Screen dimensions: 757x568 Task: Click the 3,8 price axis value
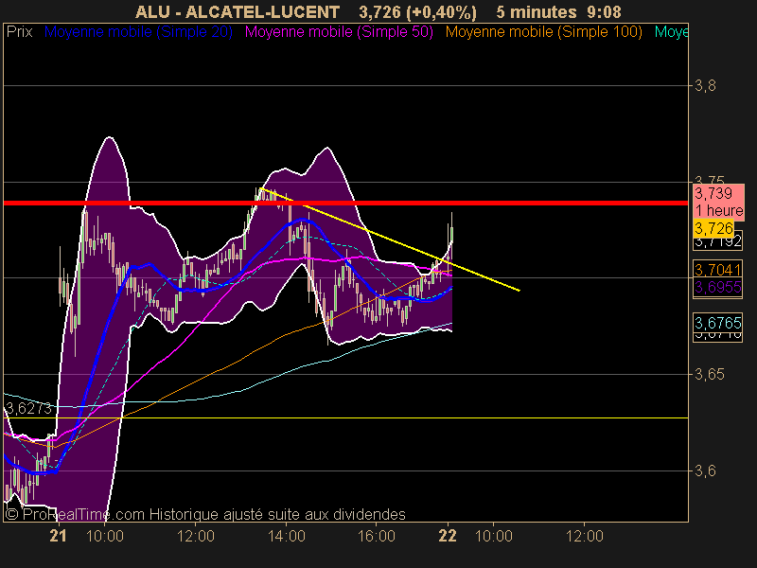(x=705, y=86)
